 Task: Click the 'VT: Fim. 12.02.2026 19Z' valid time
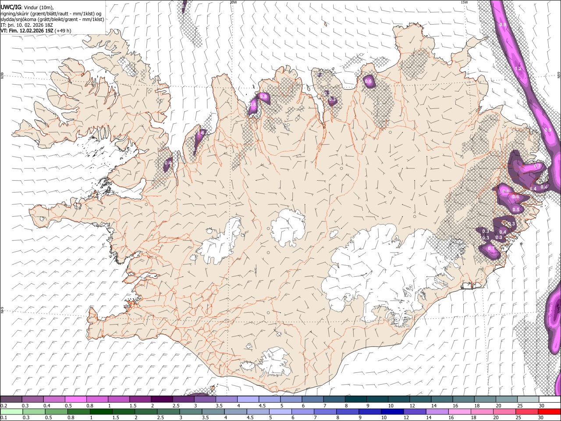pos(27,31)
